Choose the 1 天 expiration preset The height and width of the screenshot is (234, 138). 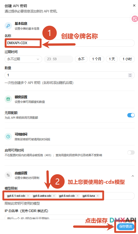pos(112,59)
